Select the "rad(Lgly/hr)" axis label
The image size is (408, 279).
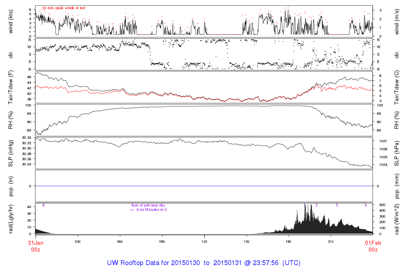tap(11, 219)
